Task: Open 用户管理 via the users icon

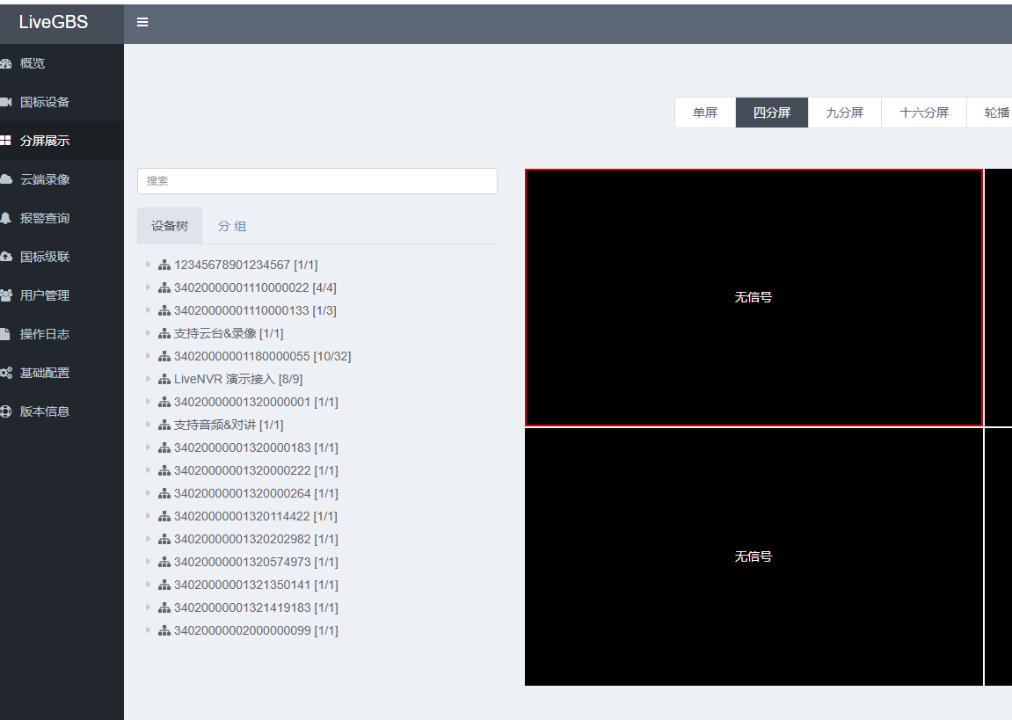Action: [x=5, y=295]
